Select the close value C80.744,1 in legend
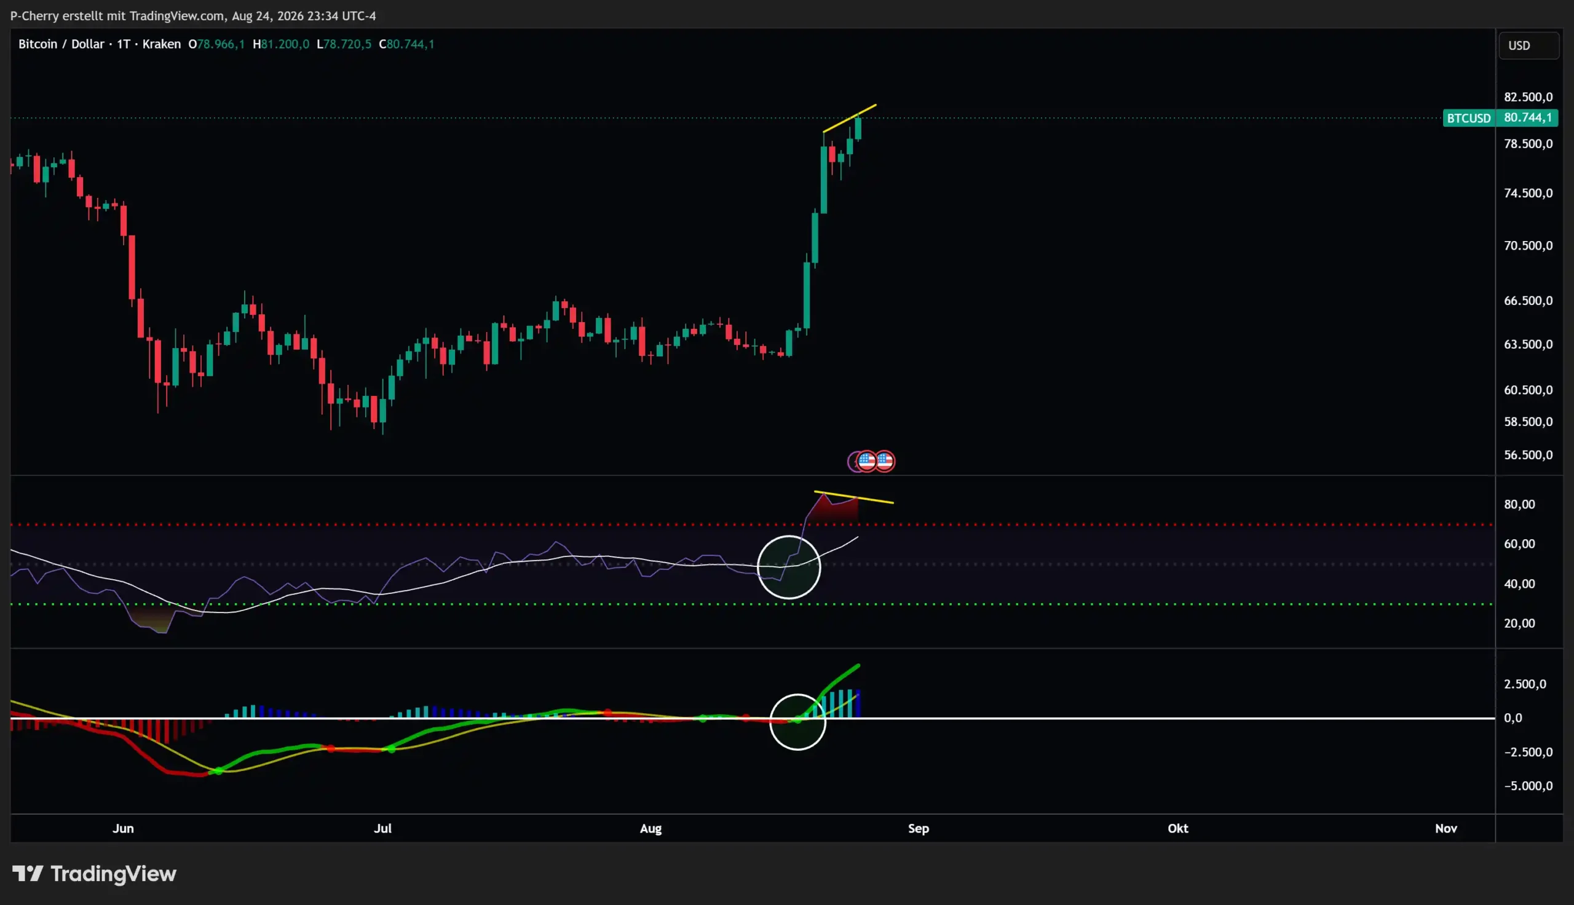Viewport: 1574px width, 905px height. tap(406, 44)
